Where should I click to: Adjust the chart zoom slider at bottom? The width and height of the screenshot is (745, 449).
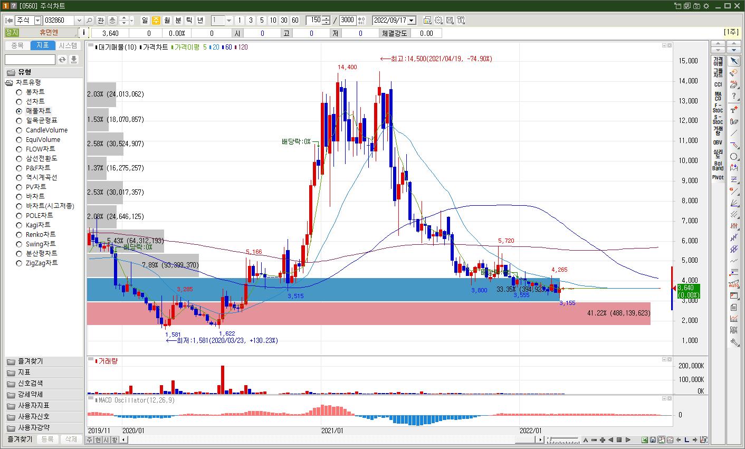point(563,440)
